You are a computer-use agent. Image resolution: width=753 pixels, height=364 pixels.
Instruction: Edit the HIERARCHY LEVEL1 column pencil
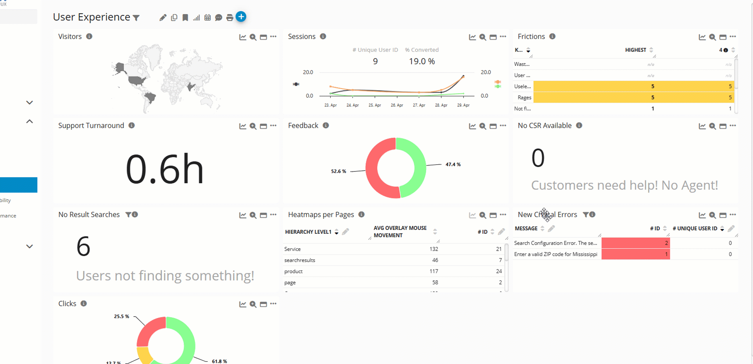(x=346, y=232)
